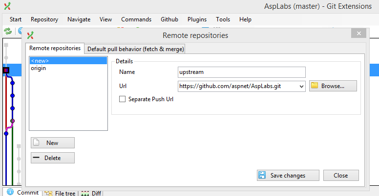Select the Remote repositories tab
Image resolution: width=379 pixels, height=196 pixels.
[x=55, y=48]
